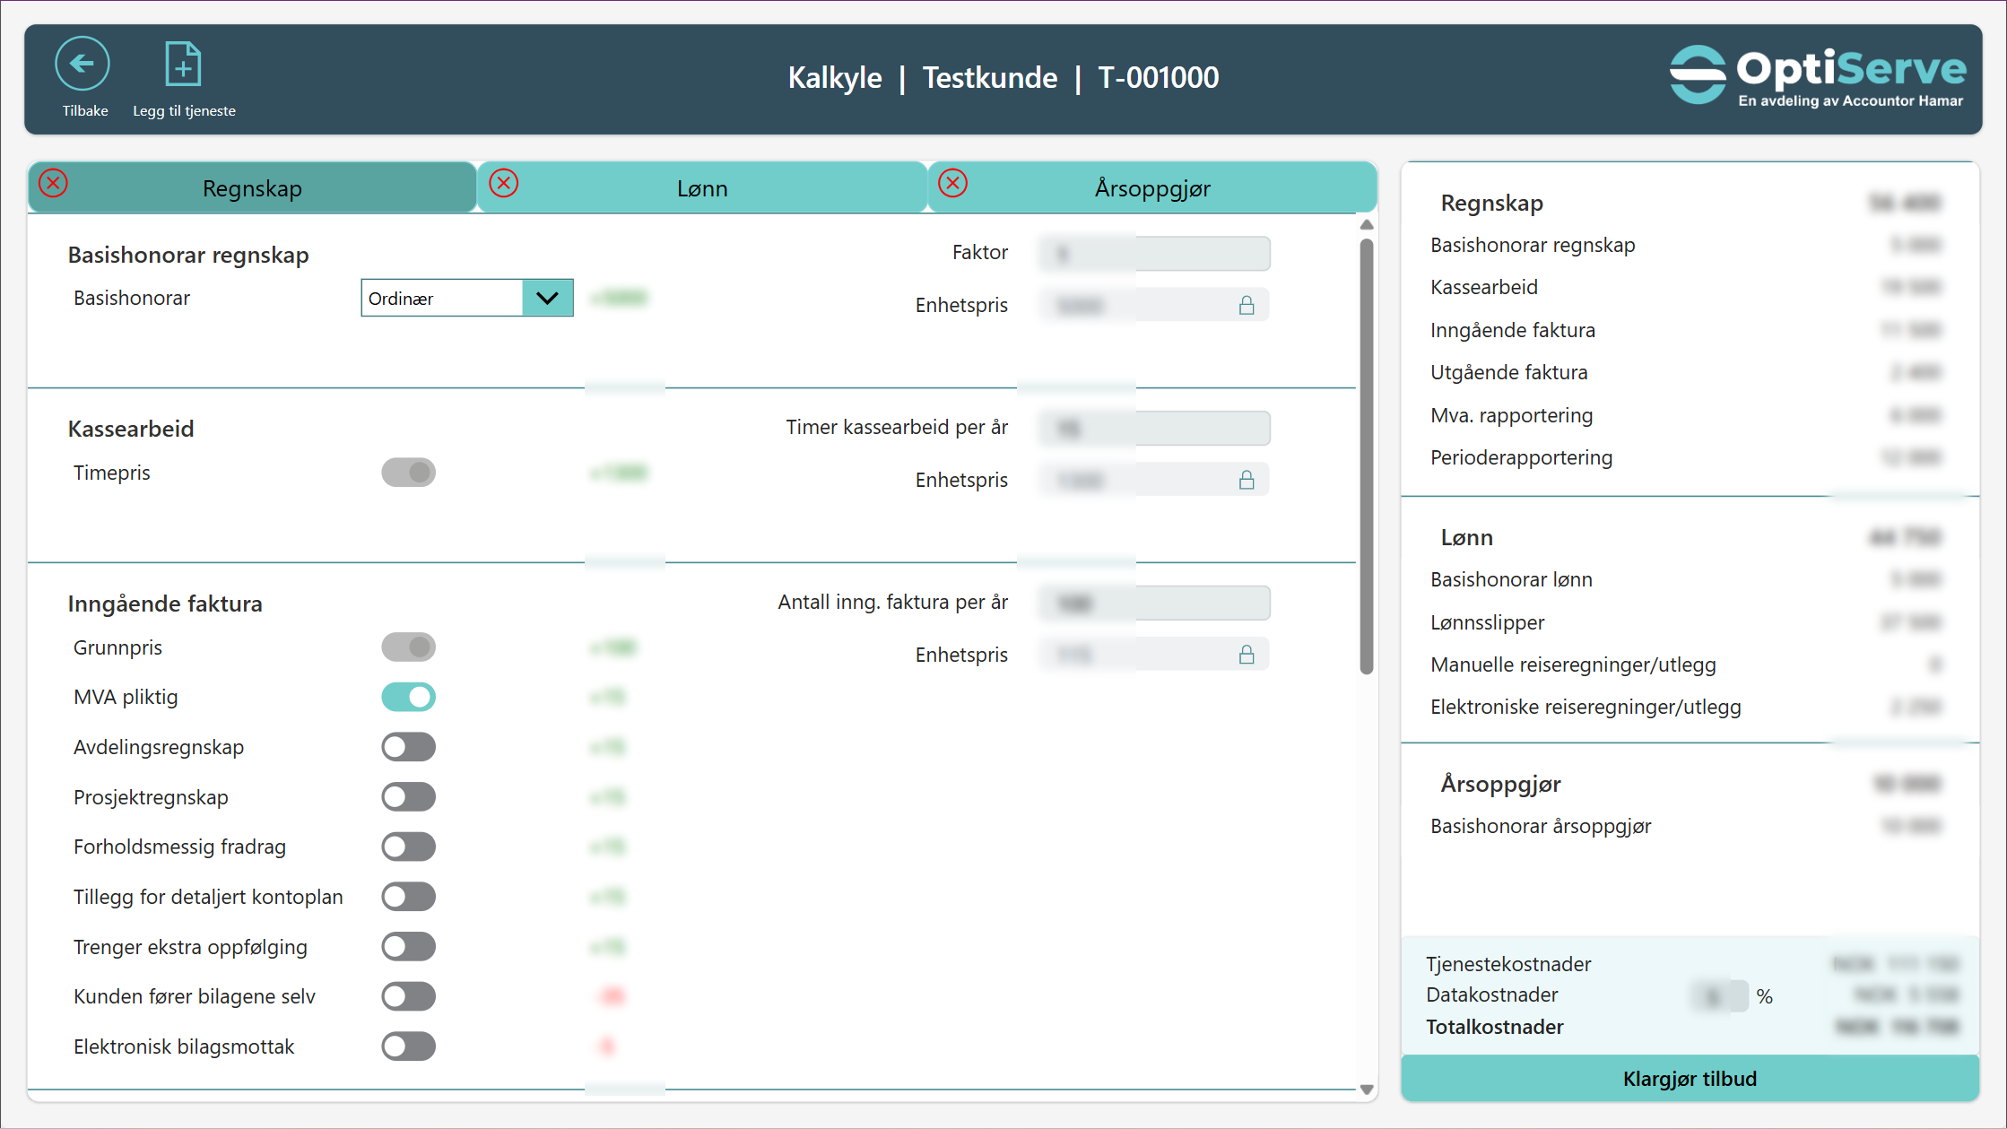The height and width of the screenshot is (1129, 2007).
Task: Enable the Avdelingsregnskap toggle
Action: (x=409, y=747)
